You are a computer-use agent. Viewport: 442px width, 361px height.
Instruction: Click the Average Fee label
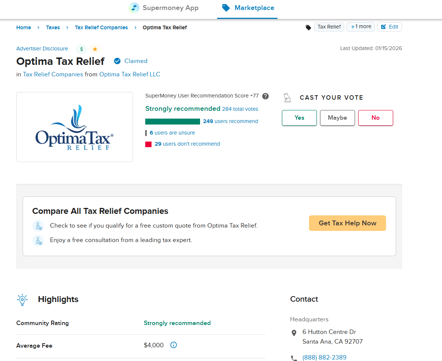pos(34,345)
